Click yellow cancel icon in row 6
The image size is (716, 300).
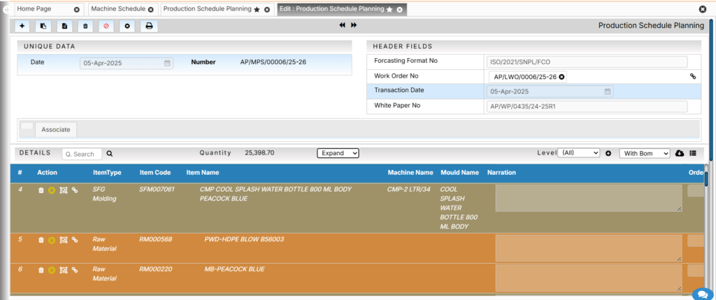(52, 271)
